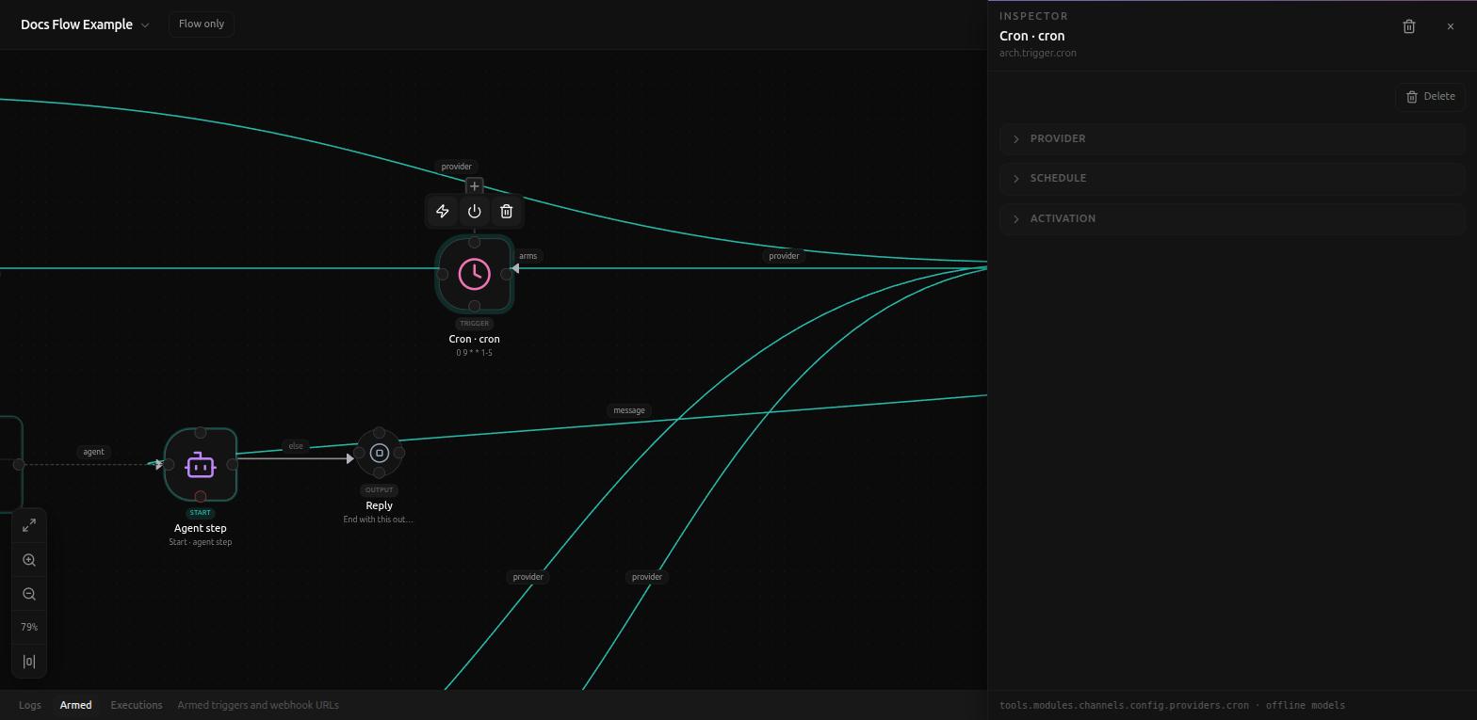Click the 'Armed triggers and webhook URLs' text
Viewport: 1477px width, 720px height.
coord(258,705)
